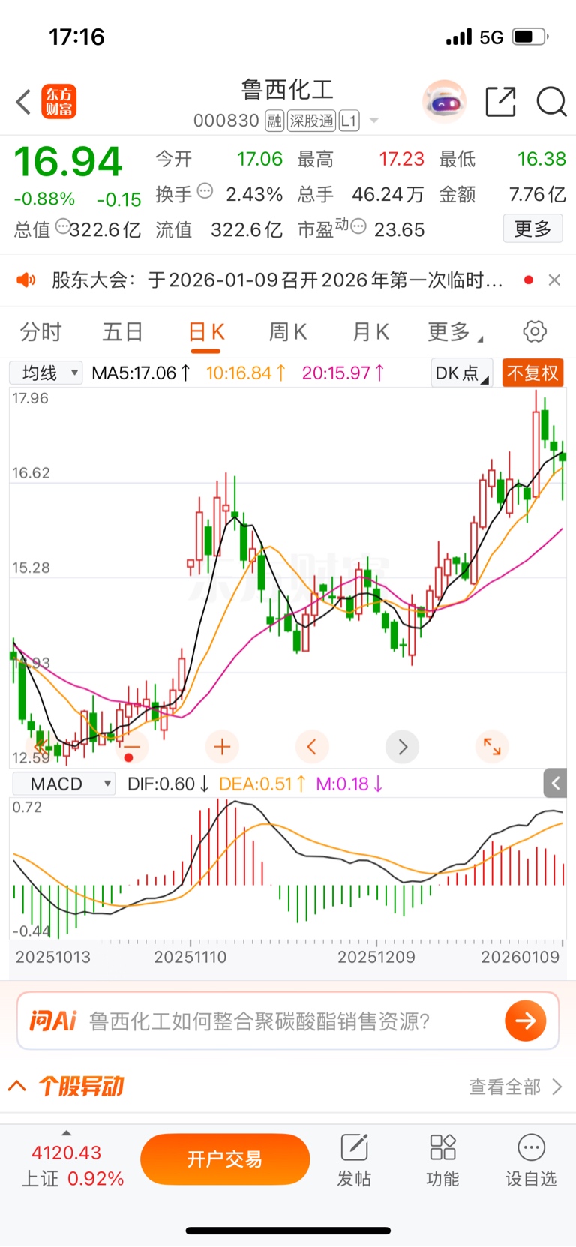The height and width of the screenshot is (1247, 576).
Task: Move chart right with grey arrow
Action: click(403, 747)
